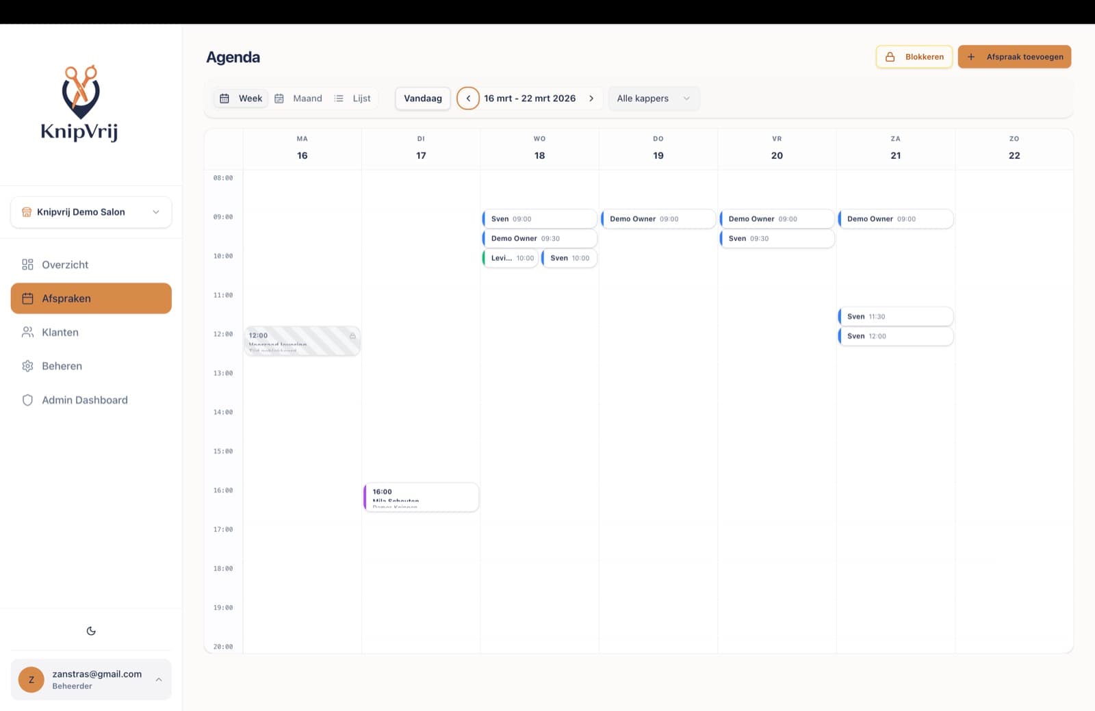The height and width of the screenshot is (711, 1095).
Task: Open Demo Owner 09:00 on Thursday 19
Action: coord(658,219)
